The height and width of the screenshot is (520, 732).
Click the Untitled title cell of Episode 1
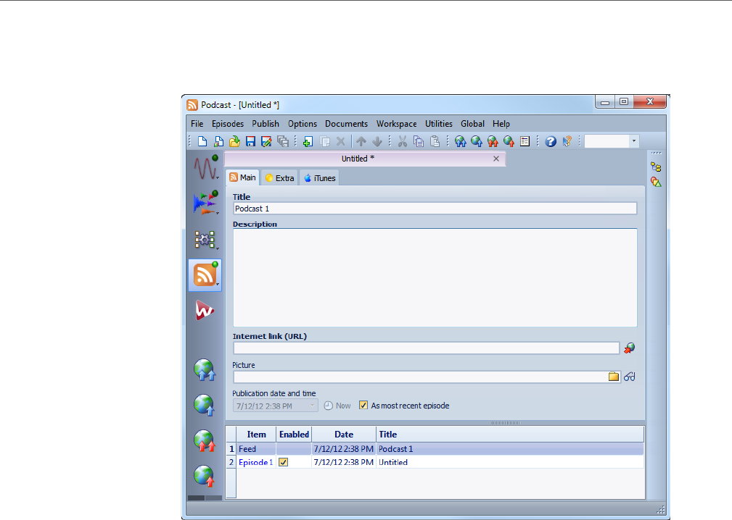pos(510,462)
